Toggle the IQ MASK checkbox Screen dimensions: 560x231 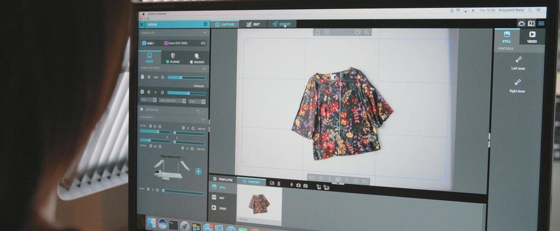pos(168,62)
